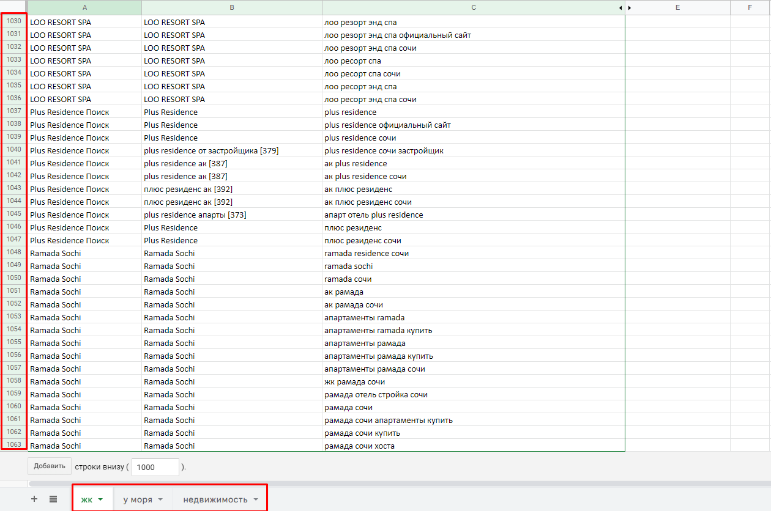
Task: Click cell 'ramada sochi' in column C
Action: [474, 266]
